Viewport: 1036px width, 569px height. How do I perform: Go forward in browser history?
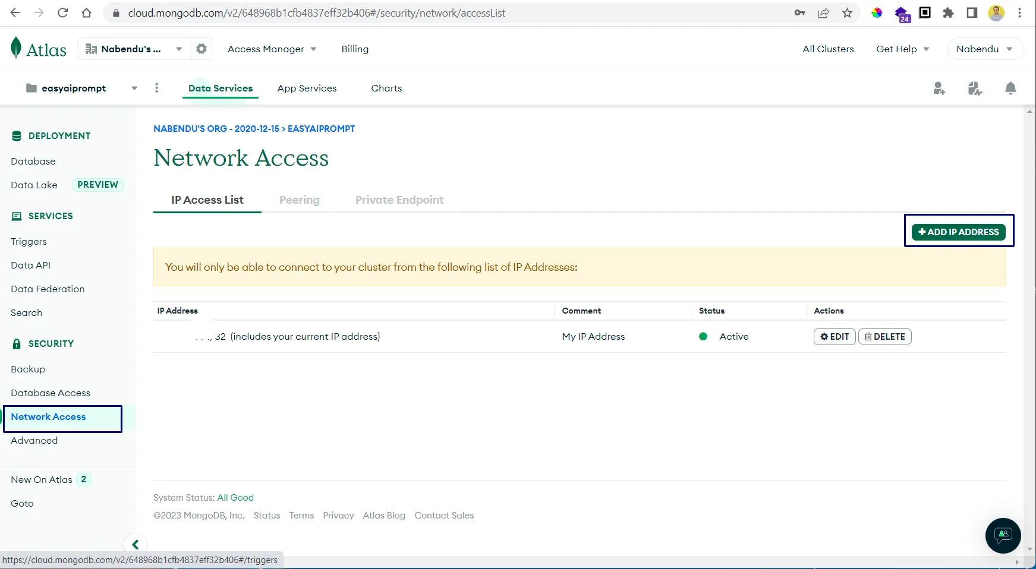[39, 12]
